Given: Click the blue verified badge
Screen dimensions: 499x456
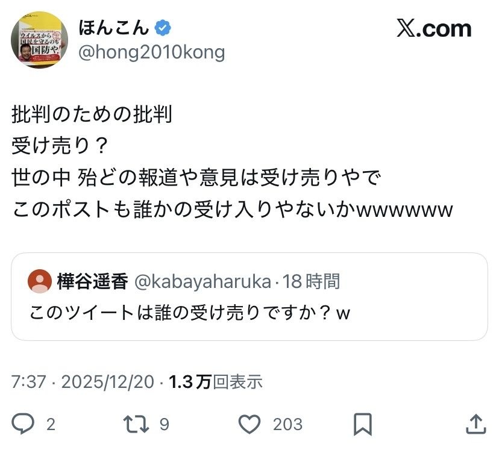Looking at the screenshot, I should click(x=164, y=28).
